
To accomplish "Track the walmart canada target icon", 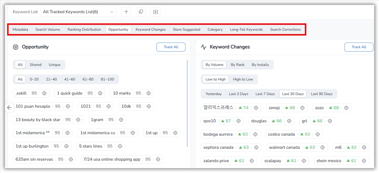I will click(322, 147).
